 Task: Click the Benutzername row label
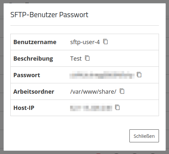[x=35, y=42]
